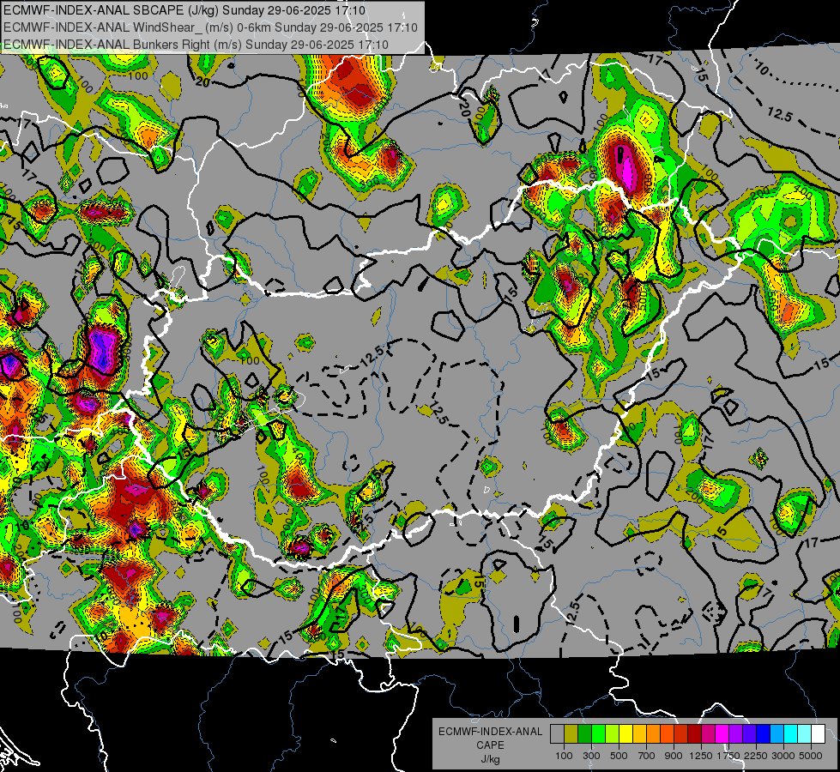Click the purple swatch after 1750
The width and height of the screenshot is (840, 772).
pos(736,733)
